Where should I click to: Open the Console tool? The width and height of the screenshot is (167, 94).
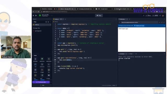[49, 65]
